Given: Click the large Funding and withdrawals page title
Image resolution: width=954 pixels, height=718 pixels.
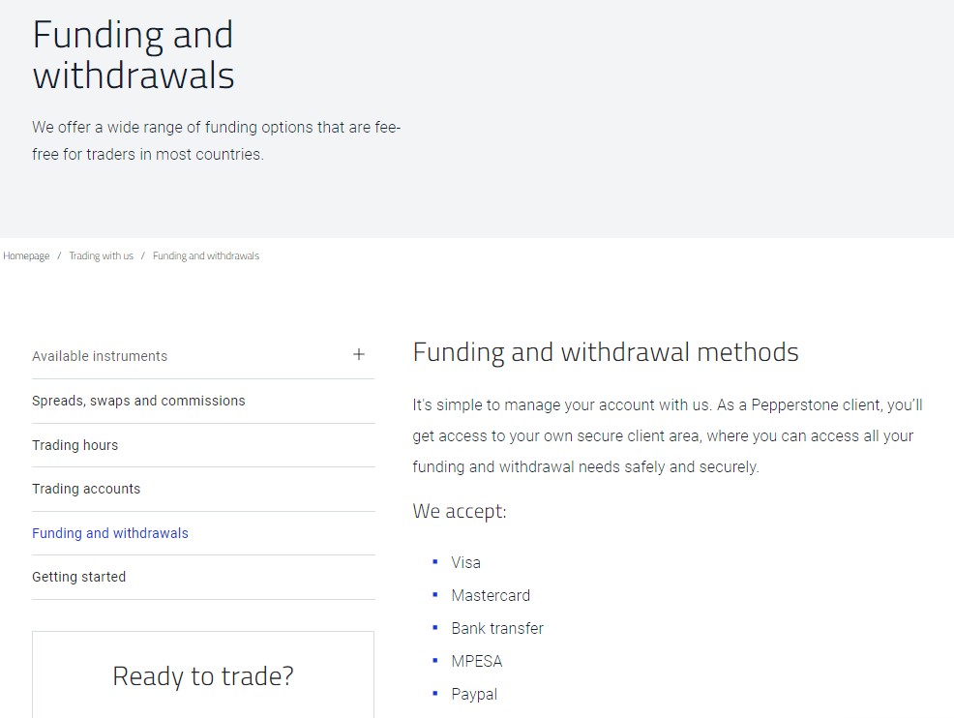Looking at the screenshot, I should tap(134, 55).
